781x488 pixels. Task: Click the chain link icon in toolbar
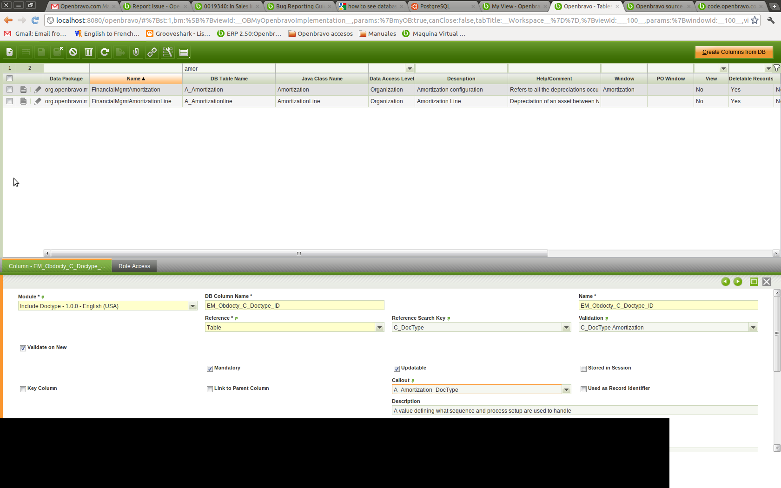tap(152, 52)
